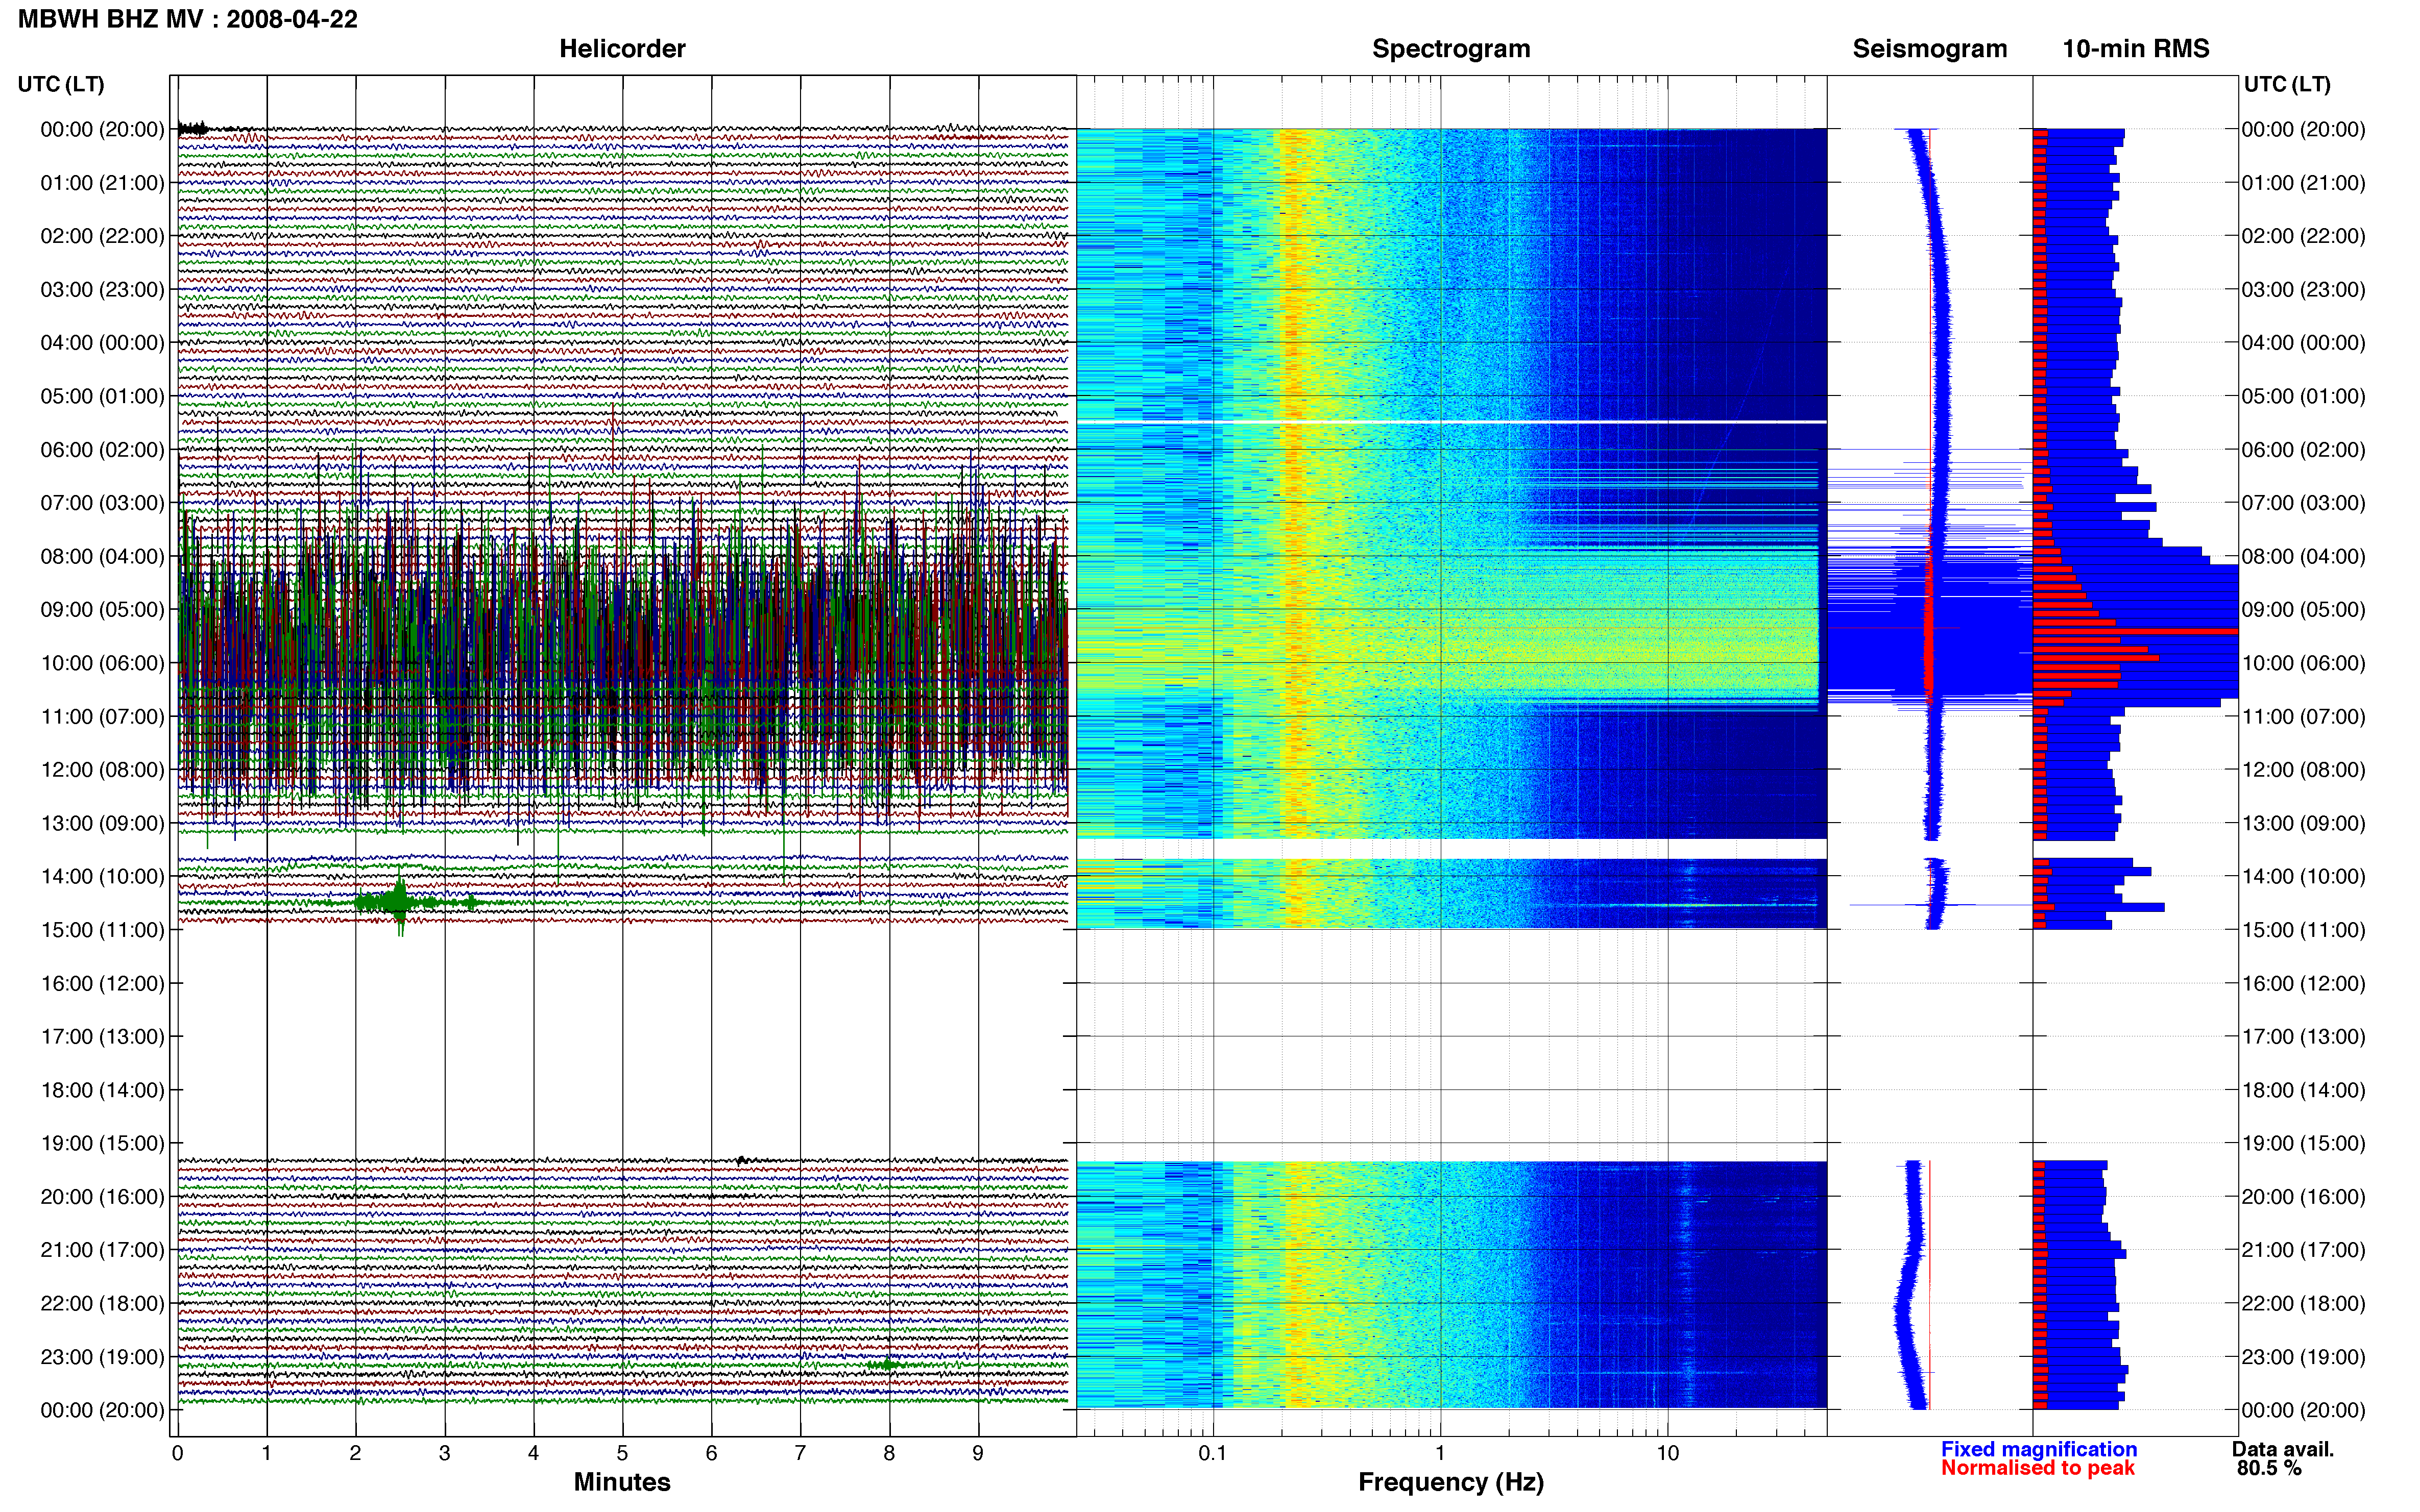Image resolution: width=2420 pixels, height=1512 pixels.
Task: Click RMS-side time label "14:00 (10:00)"
Action: pyautogui.click(x=2304, y=876)
